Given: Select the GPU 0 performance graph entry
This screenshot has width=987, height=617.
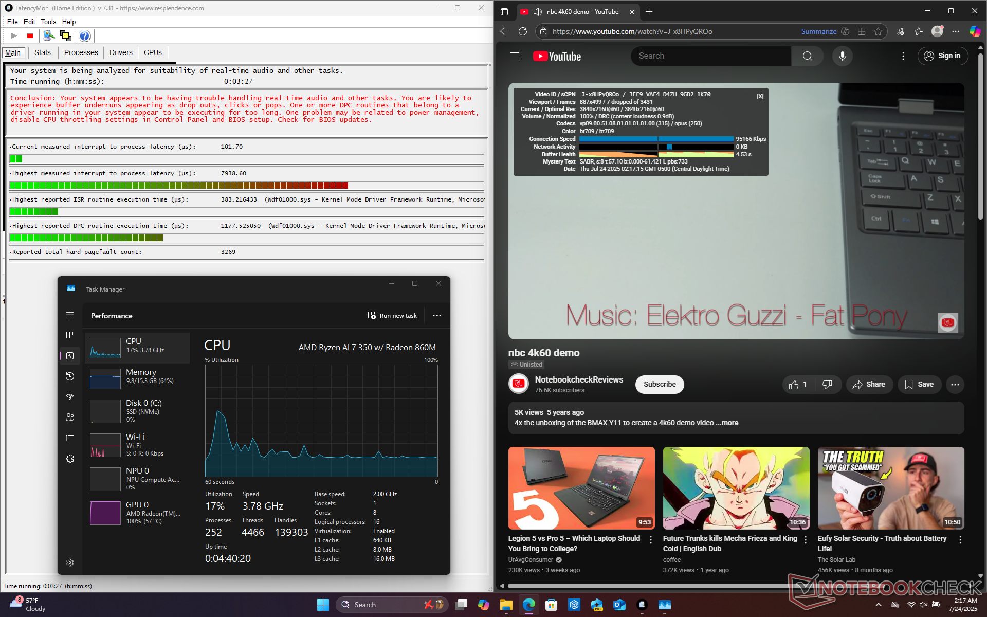Looking at the screenshot, I should (137, 513).
